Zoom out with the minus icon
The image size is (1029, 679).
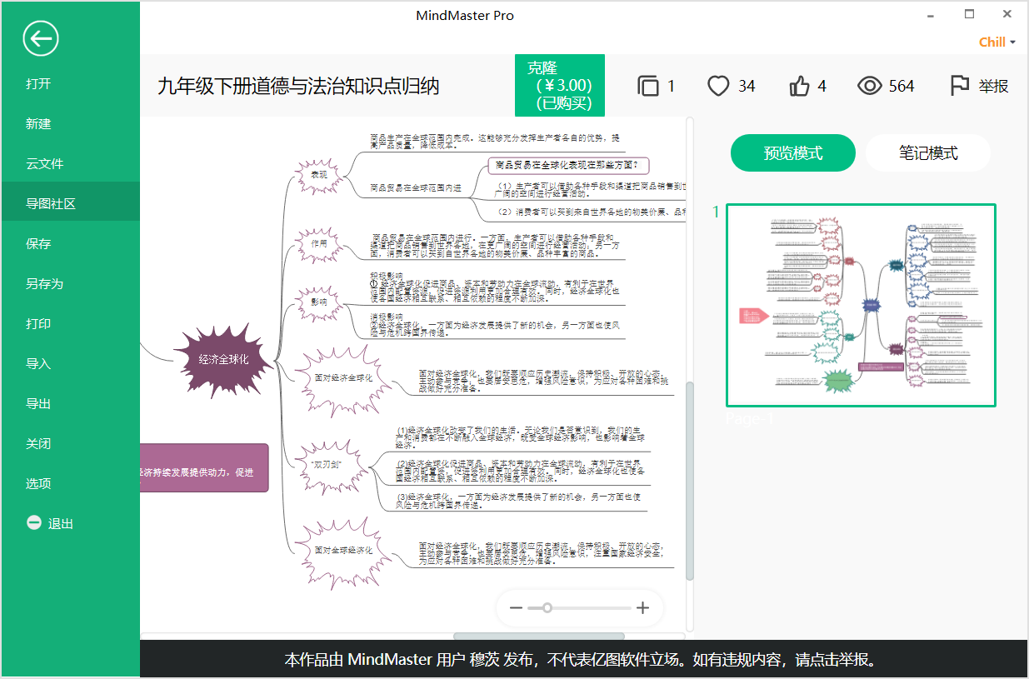tap(516, 608)
